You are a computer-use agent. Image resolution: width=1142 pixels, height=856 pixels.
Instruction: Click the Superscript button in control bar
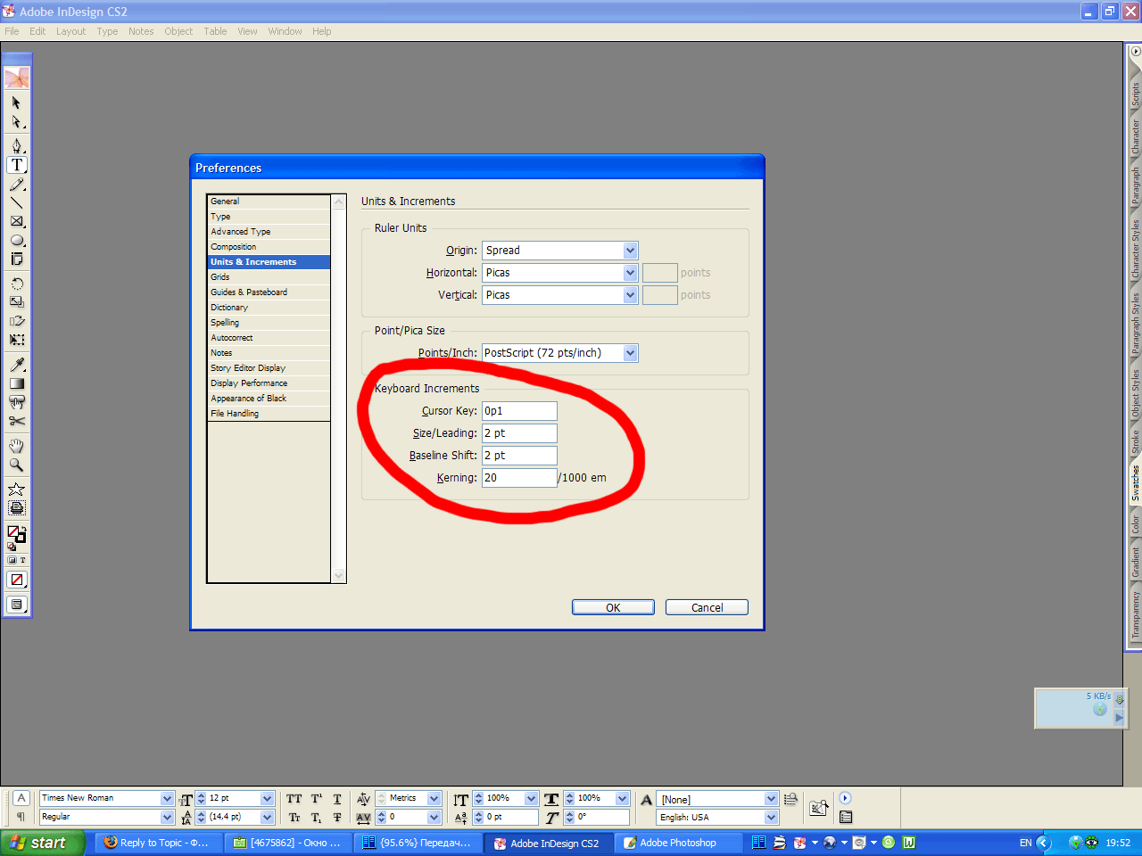317,799
